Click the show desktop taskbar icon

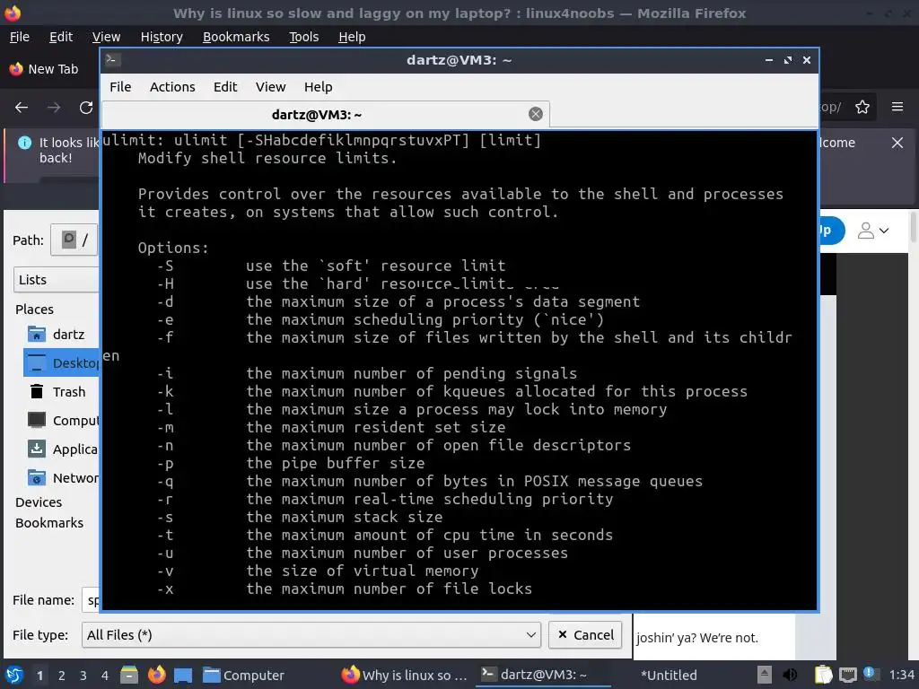(183, 676)
